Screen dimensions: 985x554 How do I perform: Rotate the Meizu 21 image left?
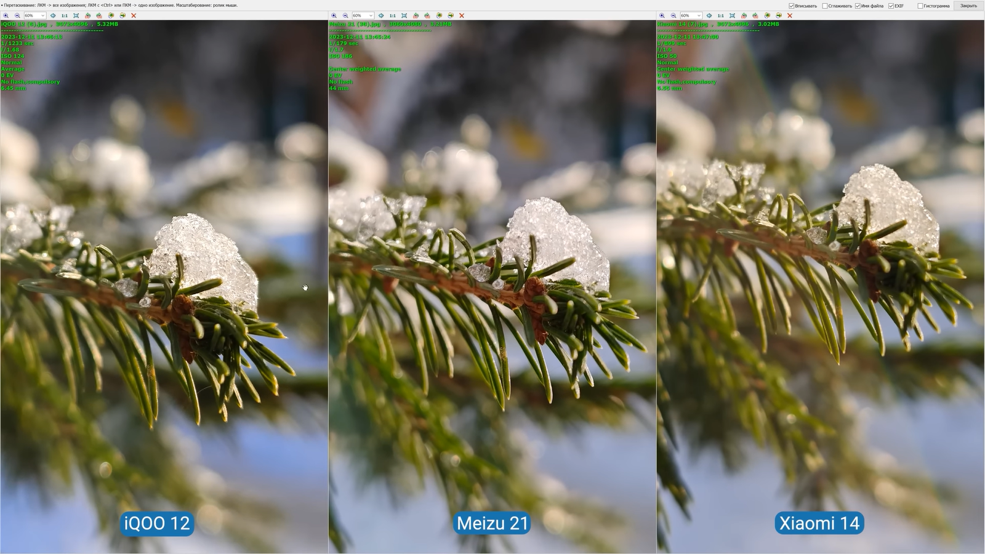pyautogui.click(x=416, y=15)
